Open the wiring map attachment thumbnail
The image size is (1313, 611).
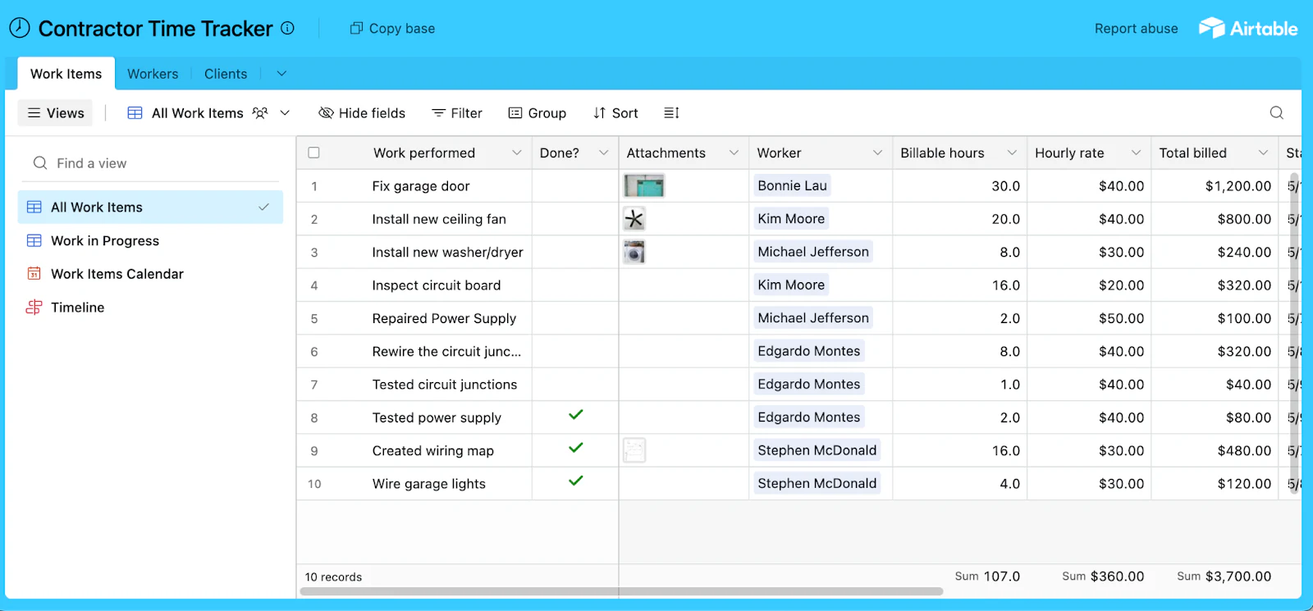tap(634, 450)
